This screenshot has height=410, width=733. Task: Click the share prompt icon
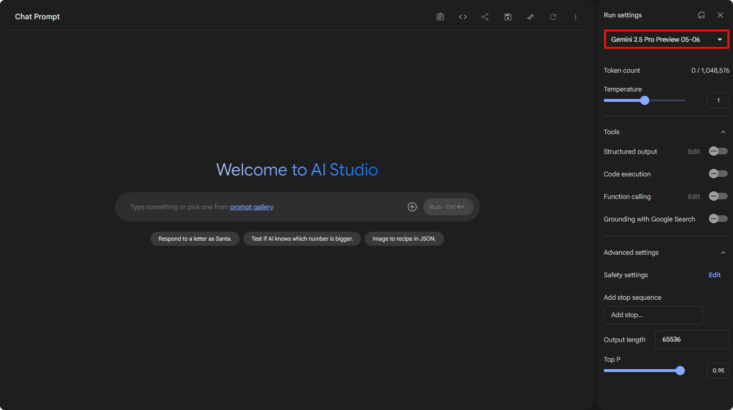[485, 17]
